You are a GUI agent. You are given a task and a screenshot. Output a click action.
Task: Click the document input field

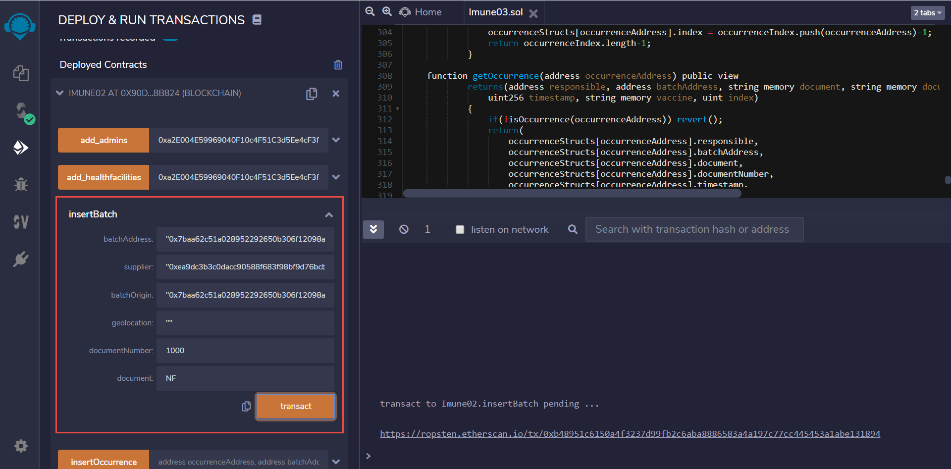245,378
